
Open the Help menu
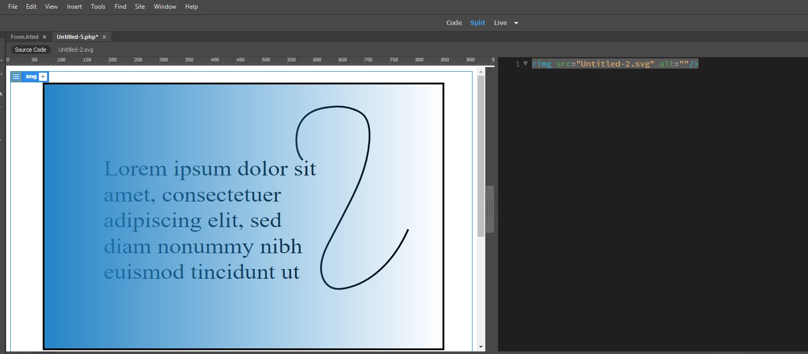[191, 7]
